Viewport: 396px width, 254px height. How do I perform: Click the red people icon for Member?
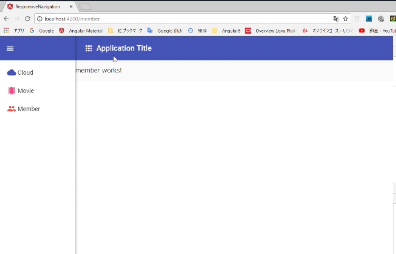(11, 109)
